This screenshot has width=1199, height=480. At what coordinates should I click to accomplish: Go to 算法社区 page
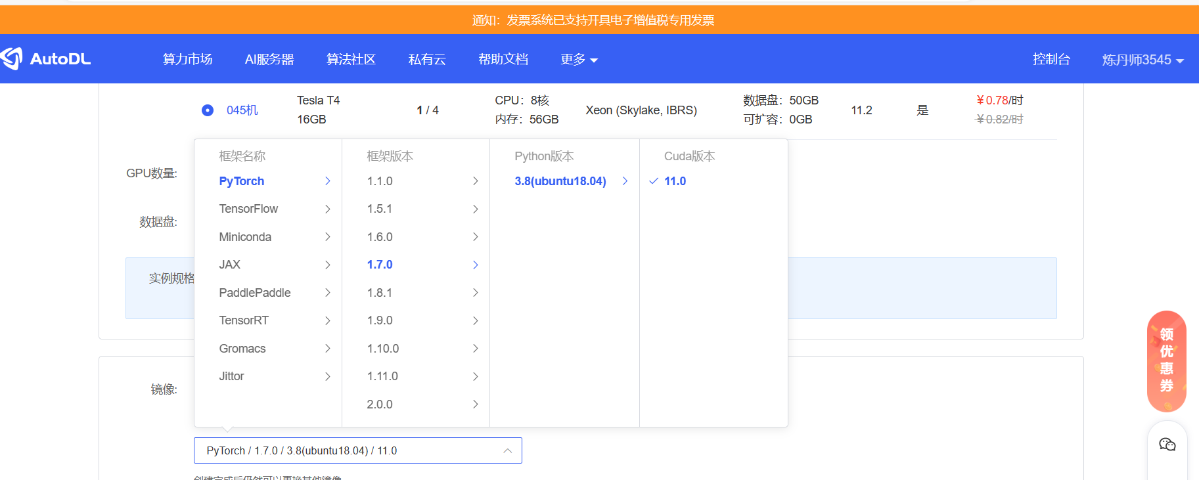(x=351, y=59)
